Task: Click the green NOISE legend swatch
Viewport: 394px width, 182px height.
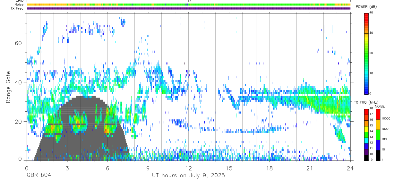Action: (378, 135)
